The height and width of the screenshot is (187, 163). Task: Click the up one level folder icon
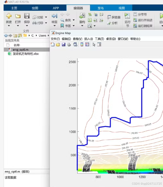pos(15,35)
